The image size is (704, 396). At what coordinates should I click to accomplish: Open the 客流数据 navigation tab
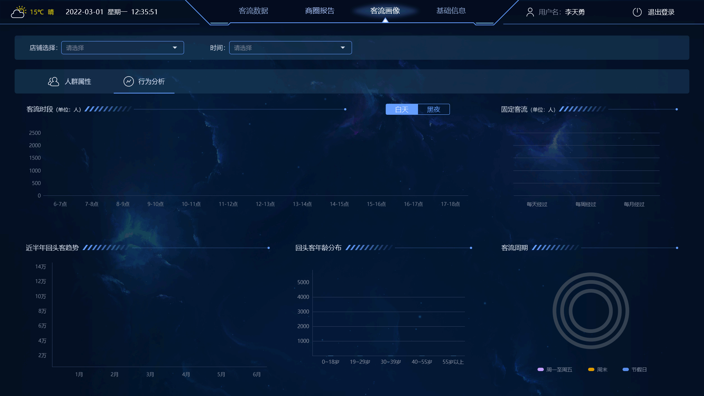pyautogui.click(x=253, y=11)
